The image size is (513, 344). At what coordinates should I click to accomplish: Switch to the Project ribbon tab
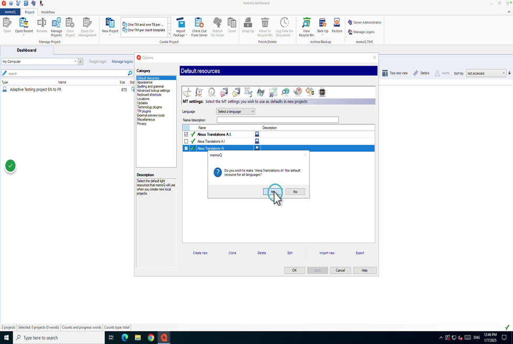coord(29,12)
